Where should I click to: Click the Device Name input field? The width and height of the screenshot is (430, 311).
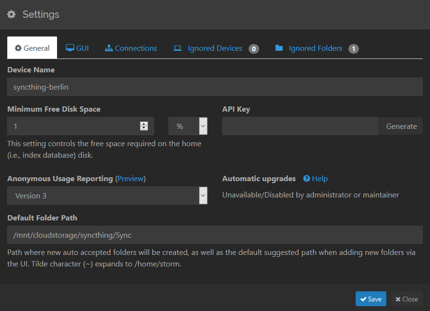point(215,87)
